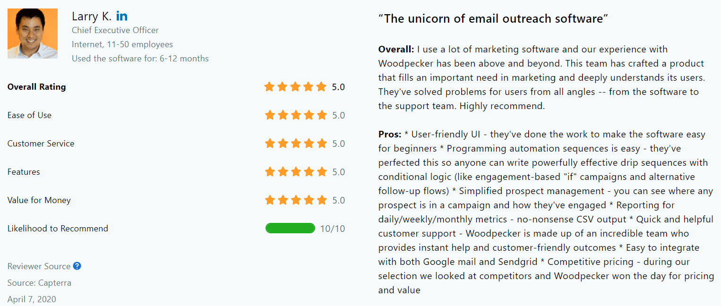Click the Ease of Use star rating
The image size is (721, 306).
(x=295, y=115)
